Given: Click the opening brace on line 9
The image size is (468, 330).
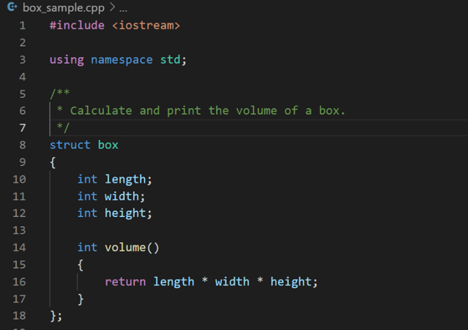Looking at the screenshot, I should point(53,163).
